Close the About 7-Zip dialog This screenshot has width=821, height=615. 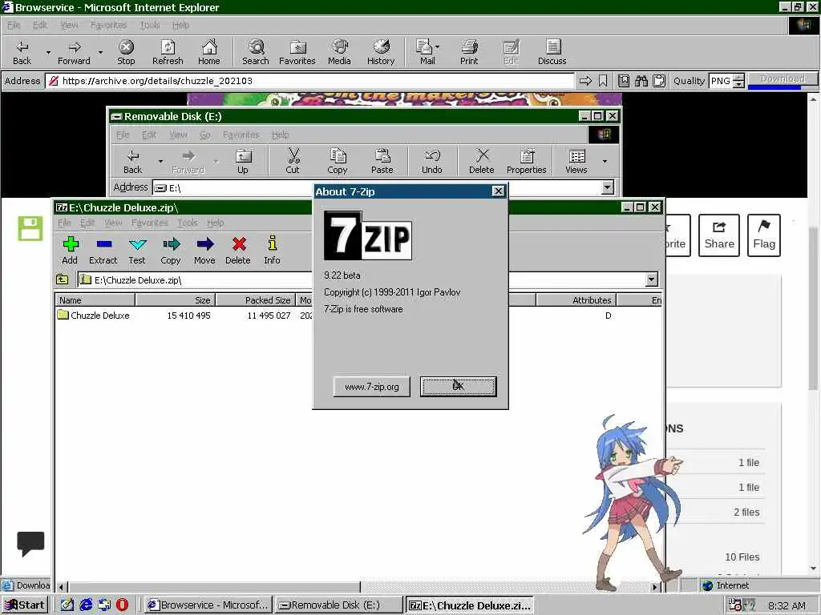coord(498,191)
